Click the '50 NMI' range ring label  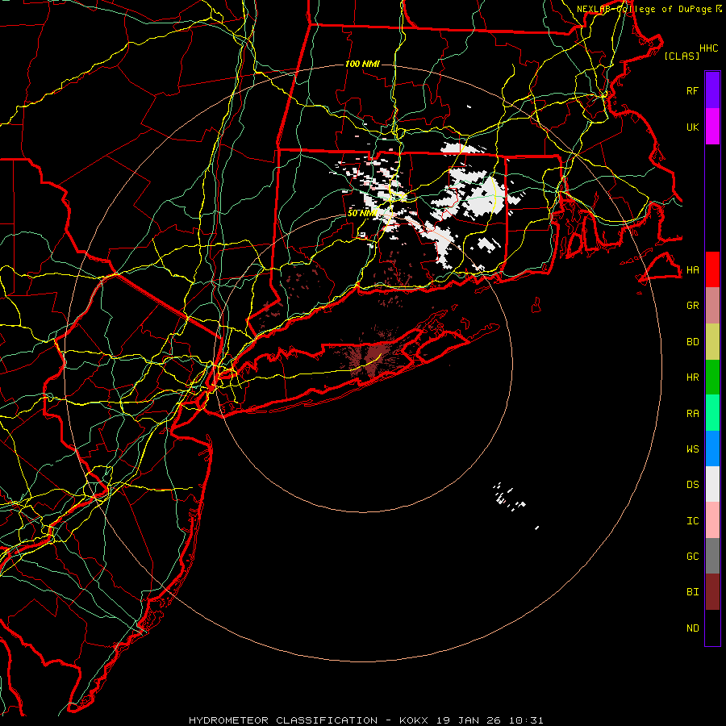pos(362,213)
